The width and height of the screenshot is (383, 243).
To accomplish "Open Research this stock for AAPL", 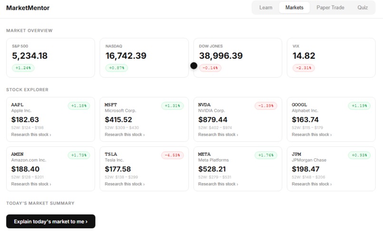I will [x=31, y=135].
